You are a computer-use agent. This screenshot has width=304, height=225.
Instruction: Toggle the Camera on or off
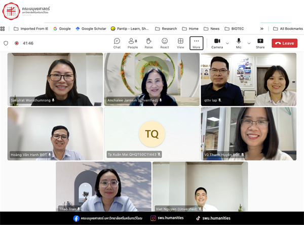pos(217,43)
